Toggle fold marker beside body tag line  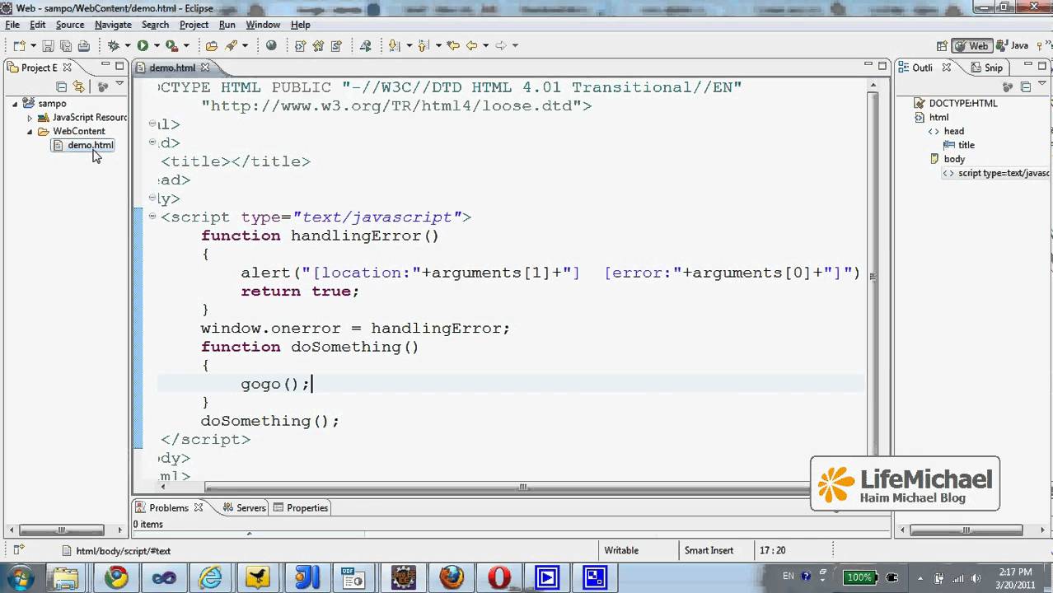coord(152,198)
